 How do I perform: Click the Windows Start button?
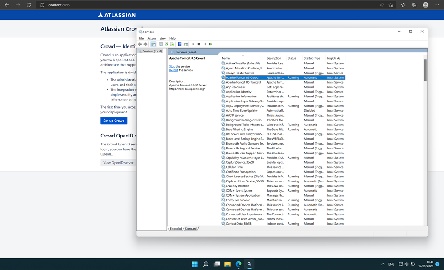(x=195, y=264)
